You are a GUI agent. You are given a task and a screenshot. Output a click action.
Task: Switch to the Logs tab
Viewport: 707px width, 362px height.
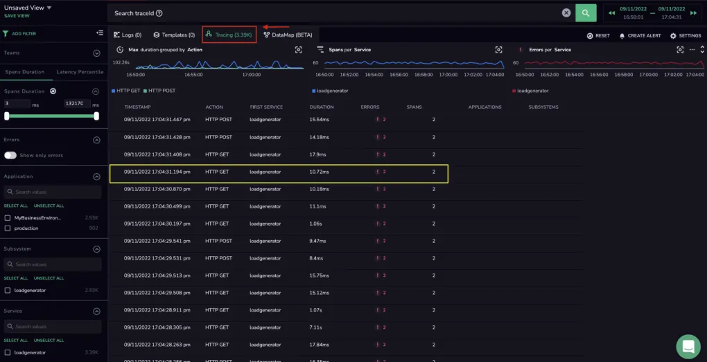[x=128, y=35]
